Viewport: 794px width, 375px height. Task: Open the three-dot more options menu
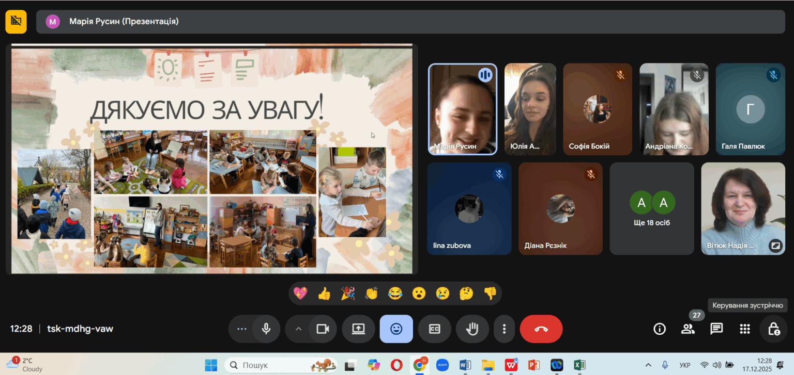coord(504,329)
